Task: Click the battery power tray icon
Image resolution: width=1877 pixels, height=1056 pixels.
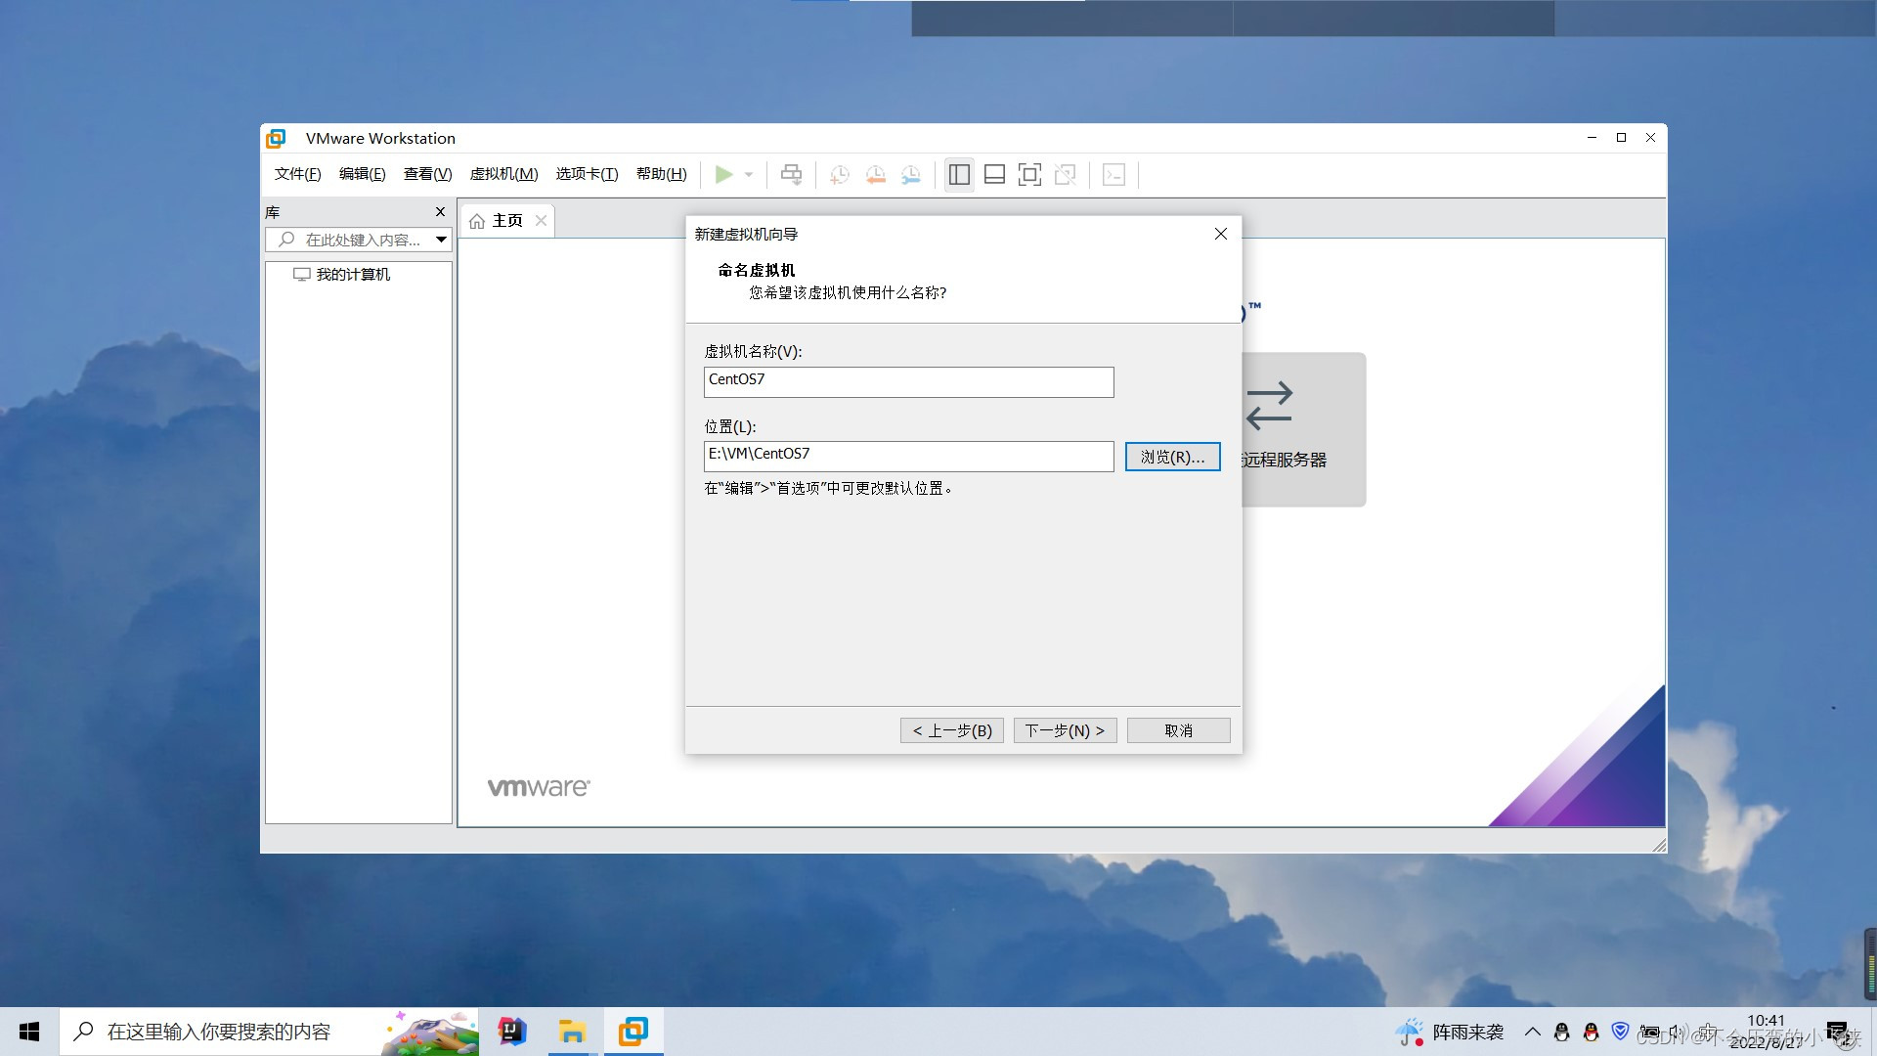Action: pyautogui.click(x=1650, y=1032)
